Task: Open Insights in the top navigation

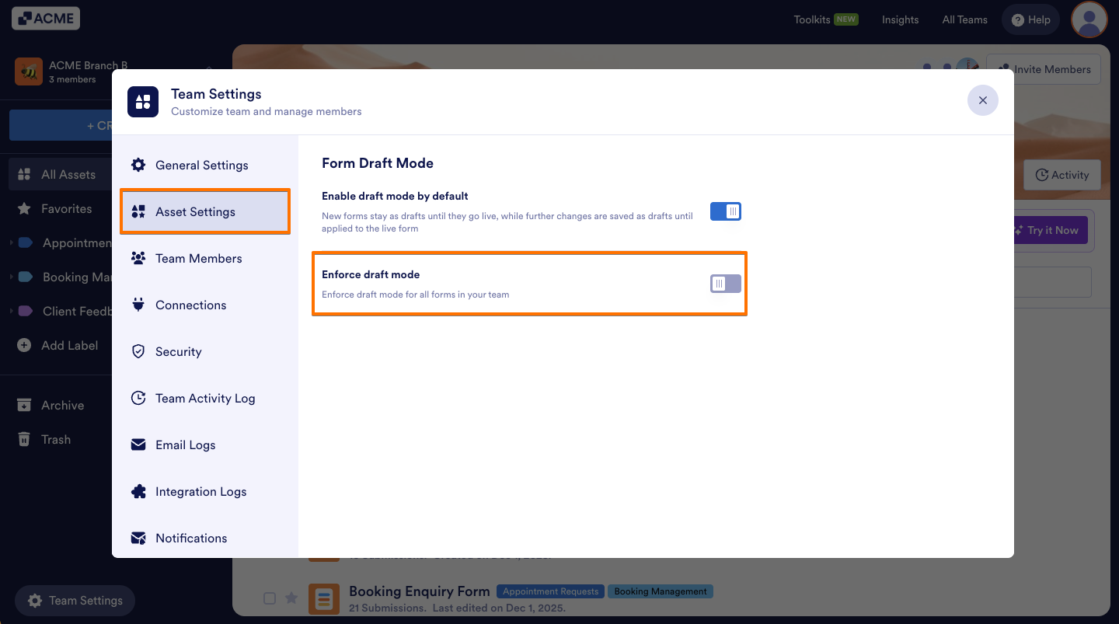Action: click(900, 19)
